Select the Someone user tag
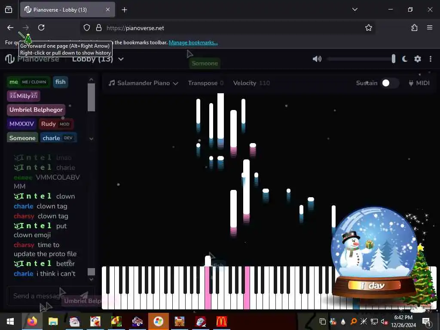This screenshot has width=440, height=330. point(22,138)
